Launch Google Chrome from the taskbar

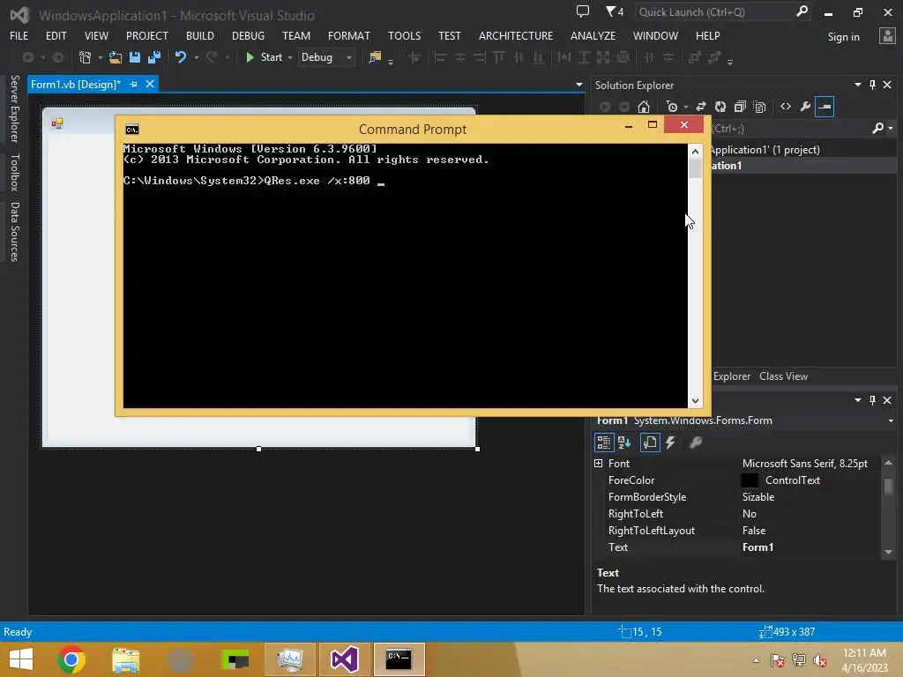(71, 659)
